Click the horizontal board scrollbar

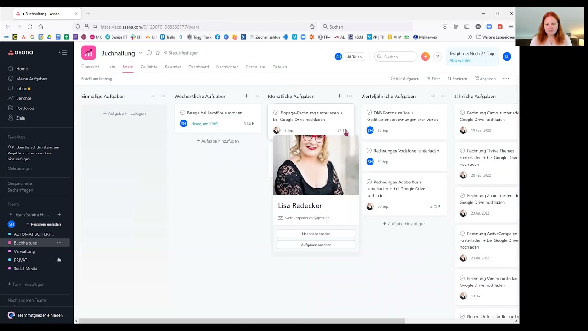click(242, 321)
